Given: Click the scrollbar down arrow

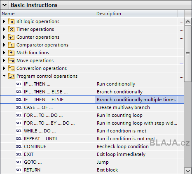Looking at the screenshot, I should tap(188, 171).
